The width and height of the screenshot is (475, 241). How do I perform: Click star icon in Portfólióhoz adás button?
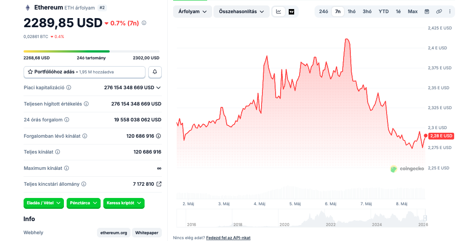point(30,72)
